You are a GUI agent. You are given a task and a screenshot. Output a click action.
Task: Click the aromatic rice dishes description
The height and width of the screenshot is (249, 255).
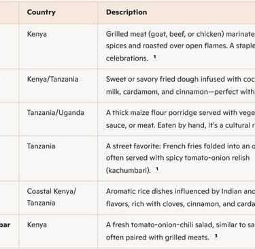coord(180,197)
